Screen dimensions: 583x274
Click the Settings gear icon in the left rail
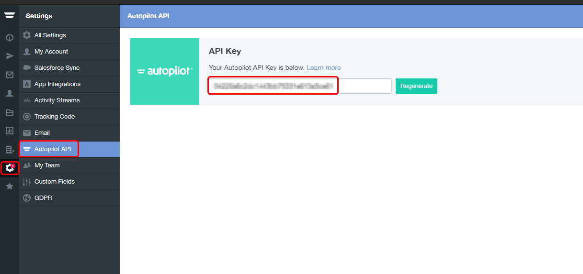[x=9, y=168]
